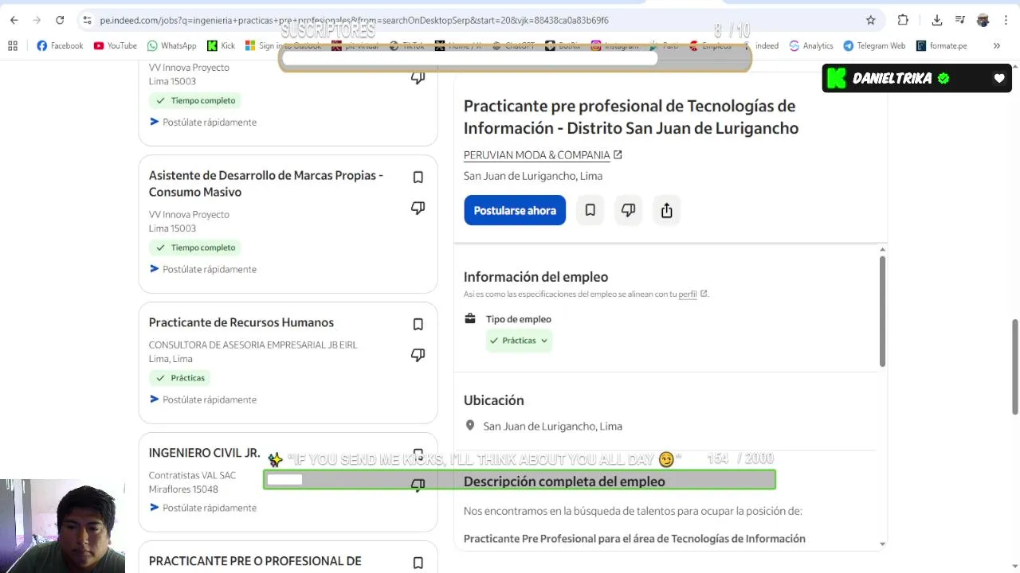Show more bookmarks with the double chevron
The height and width of the screenshot is (573, 1020).
coord(996,45)
